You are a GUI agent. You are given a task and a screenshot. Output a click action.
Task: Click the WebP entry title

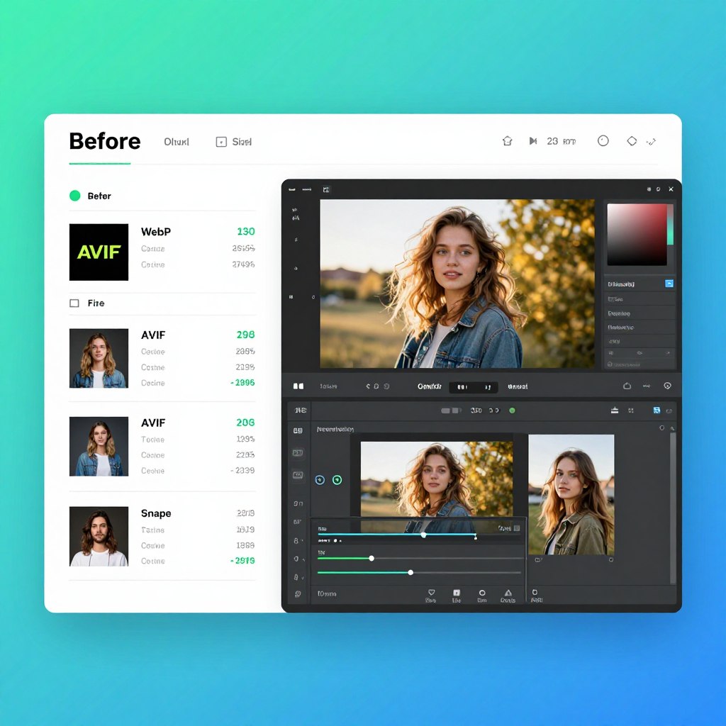coord(156,232)
